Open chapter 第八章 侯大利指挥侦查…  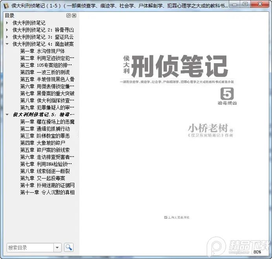(47, 100)
